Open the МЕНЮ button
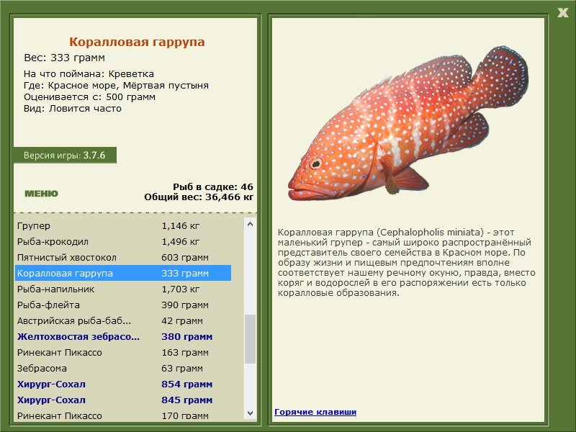The width and height of the screenshot is (576, 432). [x=41, y=194]
